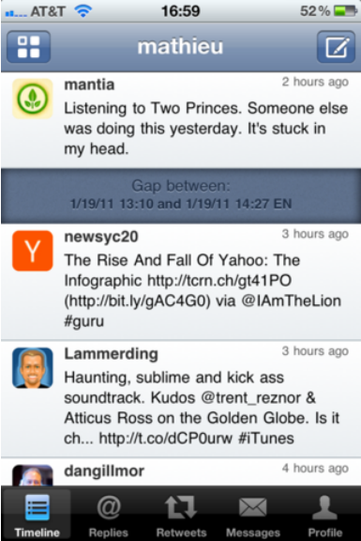Image resolution: width=361 pixels, height=541 pixels.
Task: Tap the mathieu title in header
Action: click(180, 47)
